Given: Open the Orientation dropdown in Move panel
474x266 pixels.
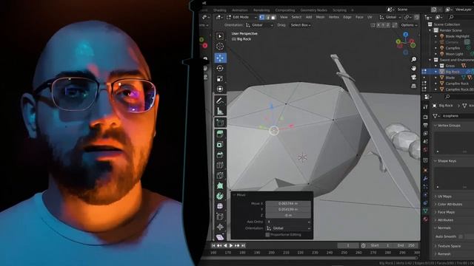Looking at the screenshot, I should (288, 228).
